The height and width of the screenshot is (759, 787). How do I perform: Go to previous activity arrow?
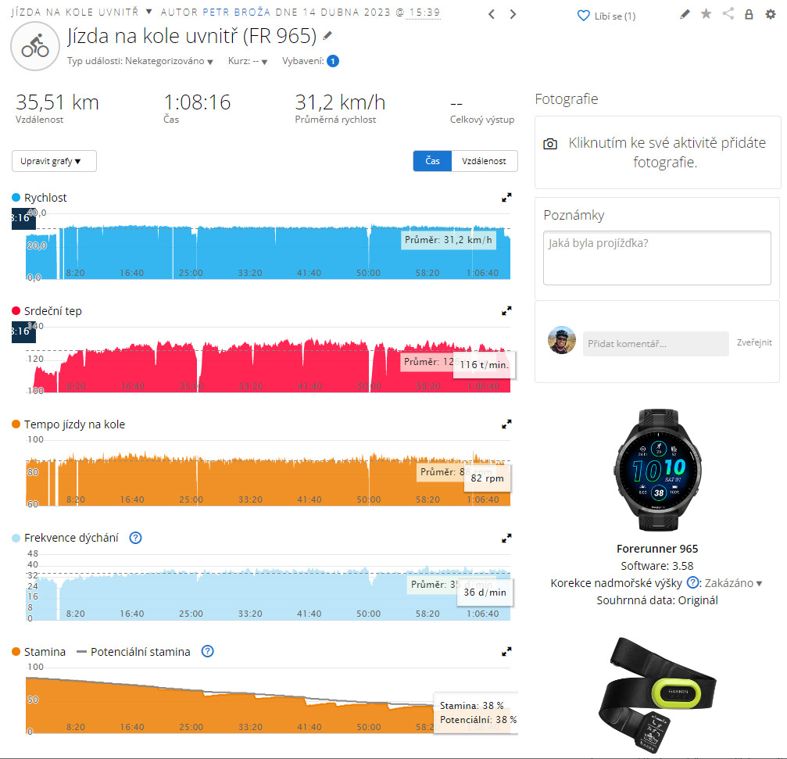(x=492, y=15)
